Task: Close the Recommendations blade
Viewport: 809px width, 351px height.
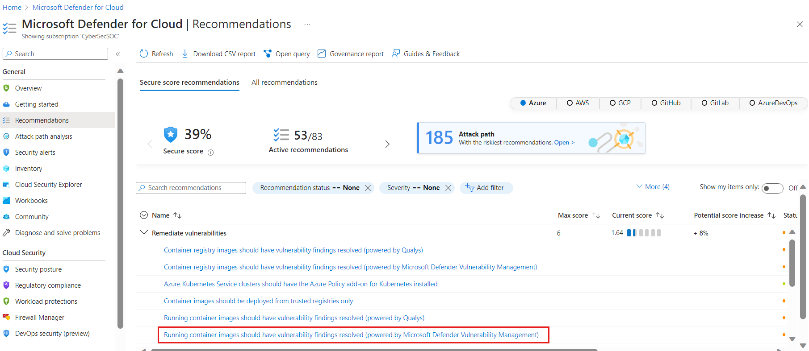Action: (x=800, y=25)
